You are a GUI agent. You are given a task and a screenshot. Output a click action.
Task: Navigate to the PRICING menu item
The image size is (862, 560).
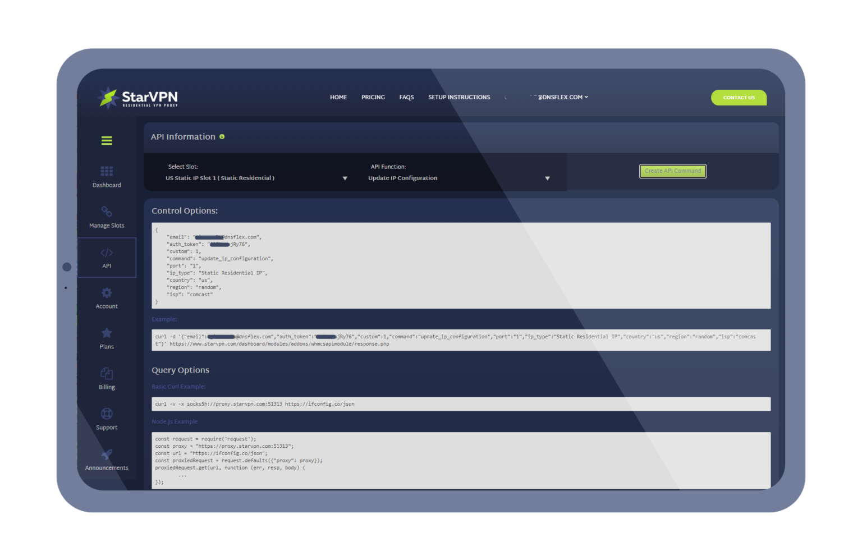pos(373,97)
